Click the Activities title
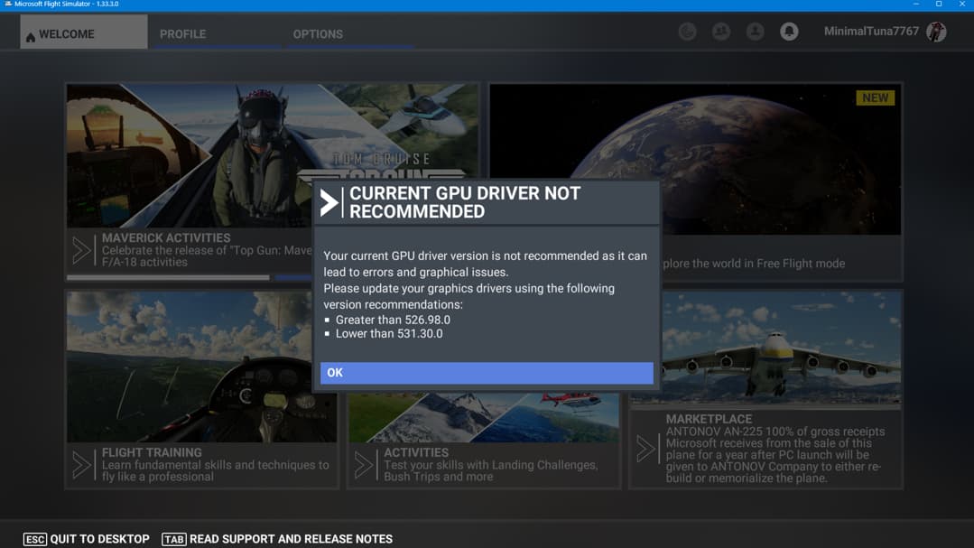974x548 pixels. click(x=415, y=453)
